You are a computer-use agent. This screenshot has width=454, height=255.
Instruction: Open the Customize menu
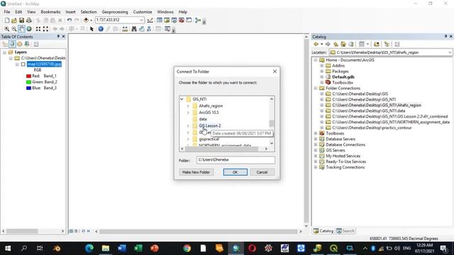143,12
